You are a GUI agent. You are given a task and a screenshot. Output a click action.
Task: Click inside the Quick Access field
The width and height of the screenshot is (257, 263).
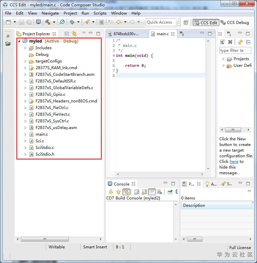(161, 22)
